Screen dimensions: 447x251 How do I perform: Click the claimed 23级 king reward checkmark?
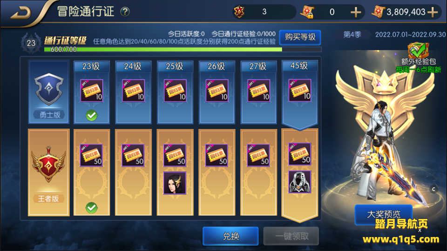point(92,207)
